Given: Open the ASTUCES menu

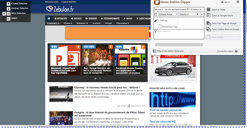Looking at the screenshot, I should pos(76,19).
